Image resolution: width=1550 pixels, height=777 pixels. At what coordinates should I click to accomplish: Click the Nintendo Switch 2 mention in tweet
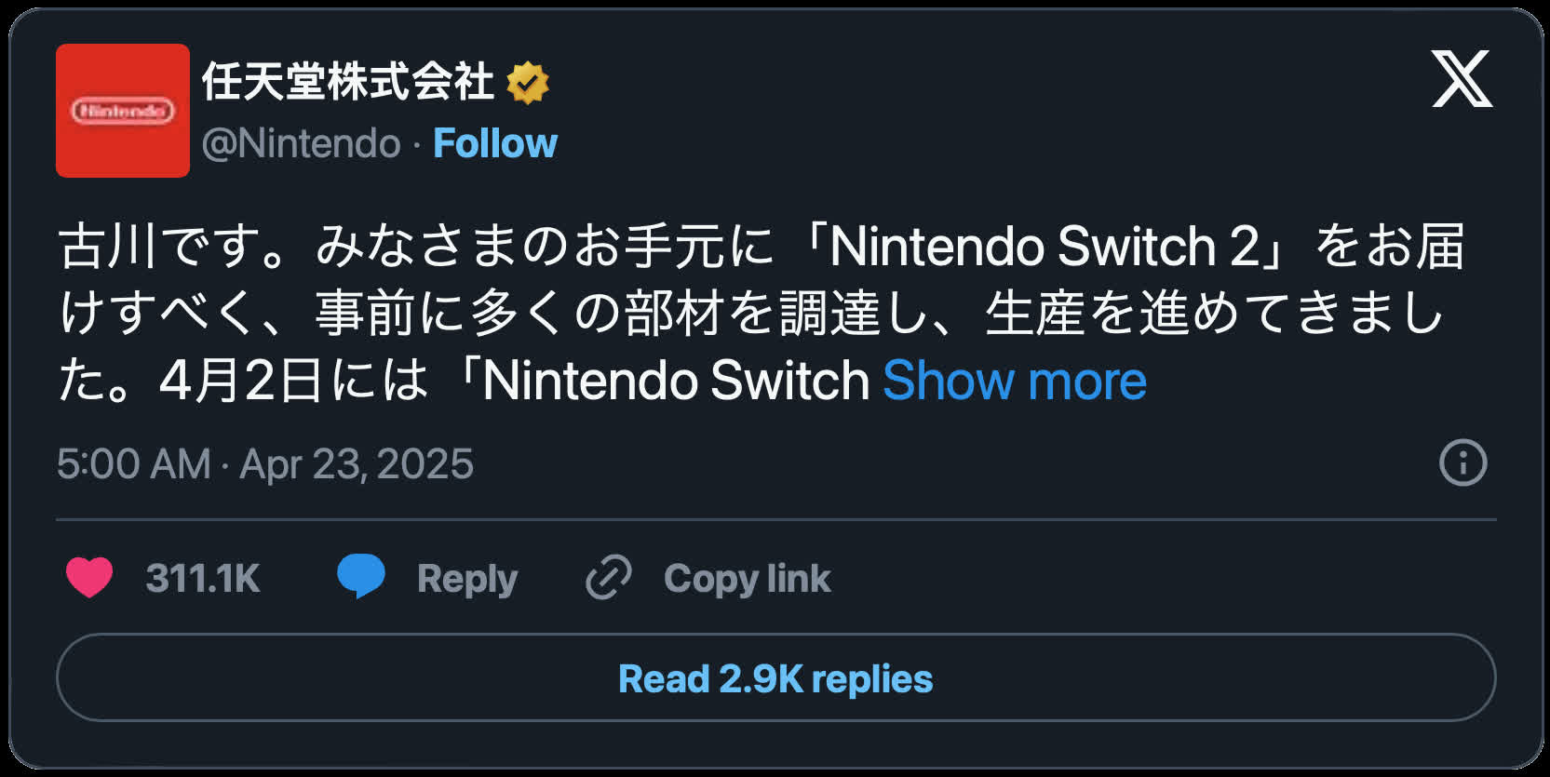tap(1044, 247)
